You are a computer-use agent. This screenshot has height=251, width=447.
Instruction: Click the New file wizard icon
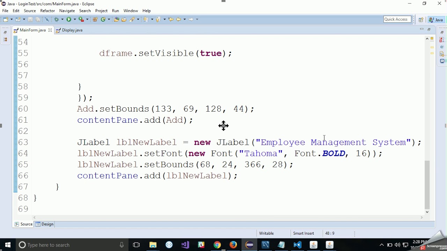[6, 20]
